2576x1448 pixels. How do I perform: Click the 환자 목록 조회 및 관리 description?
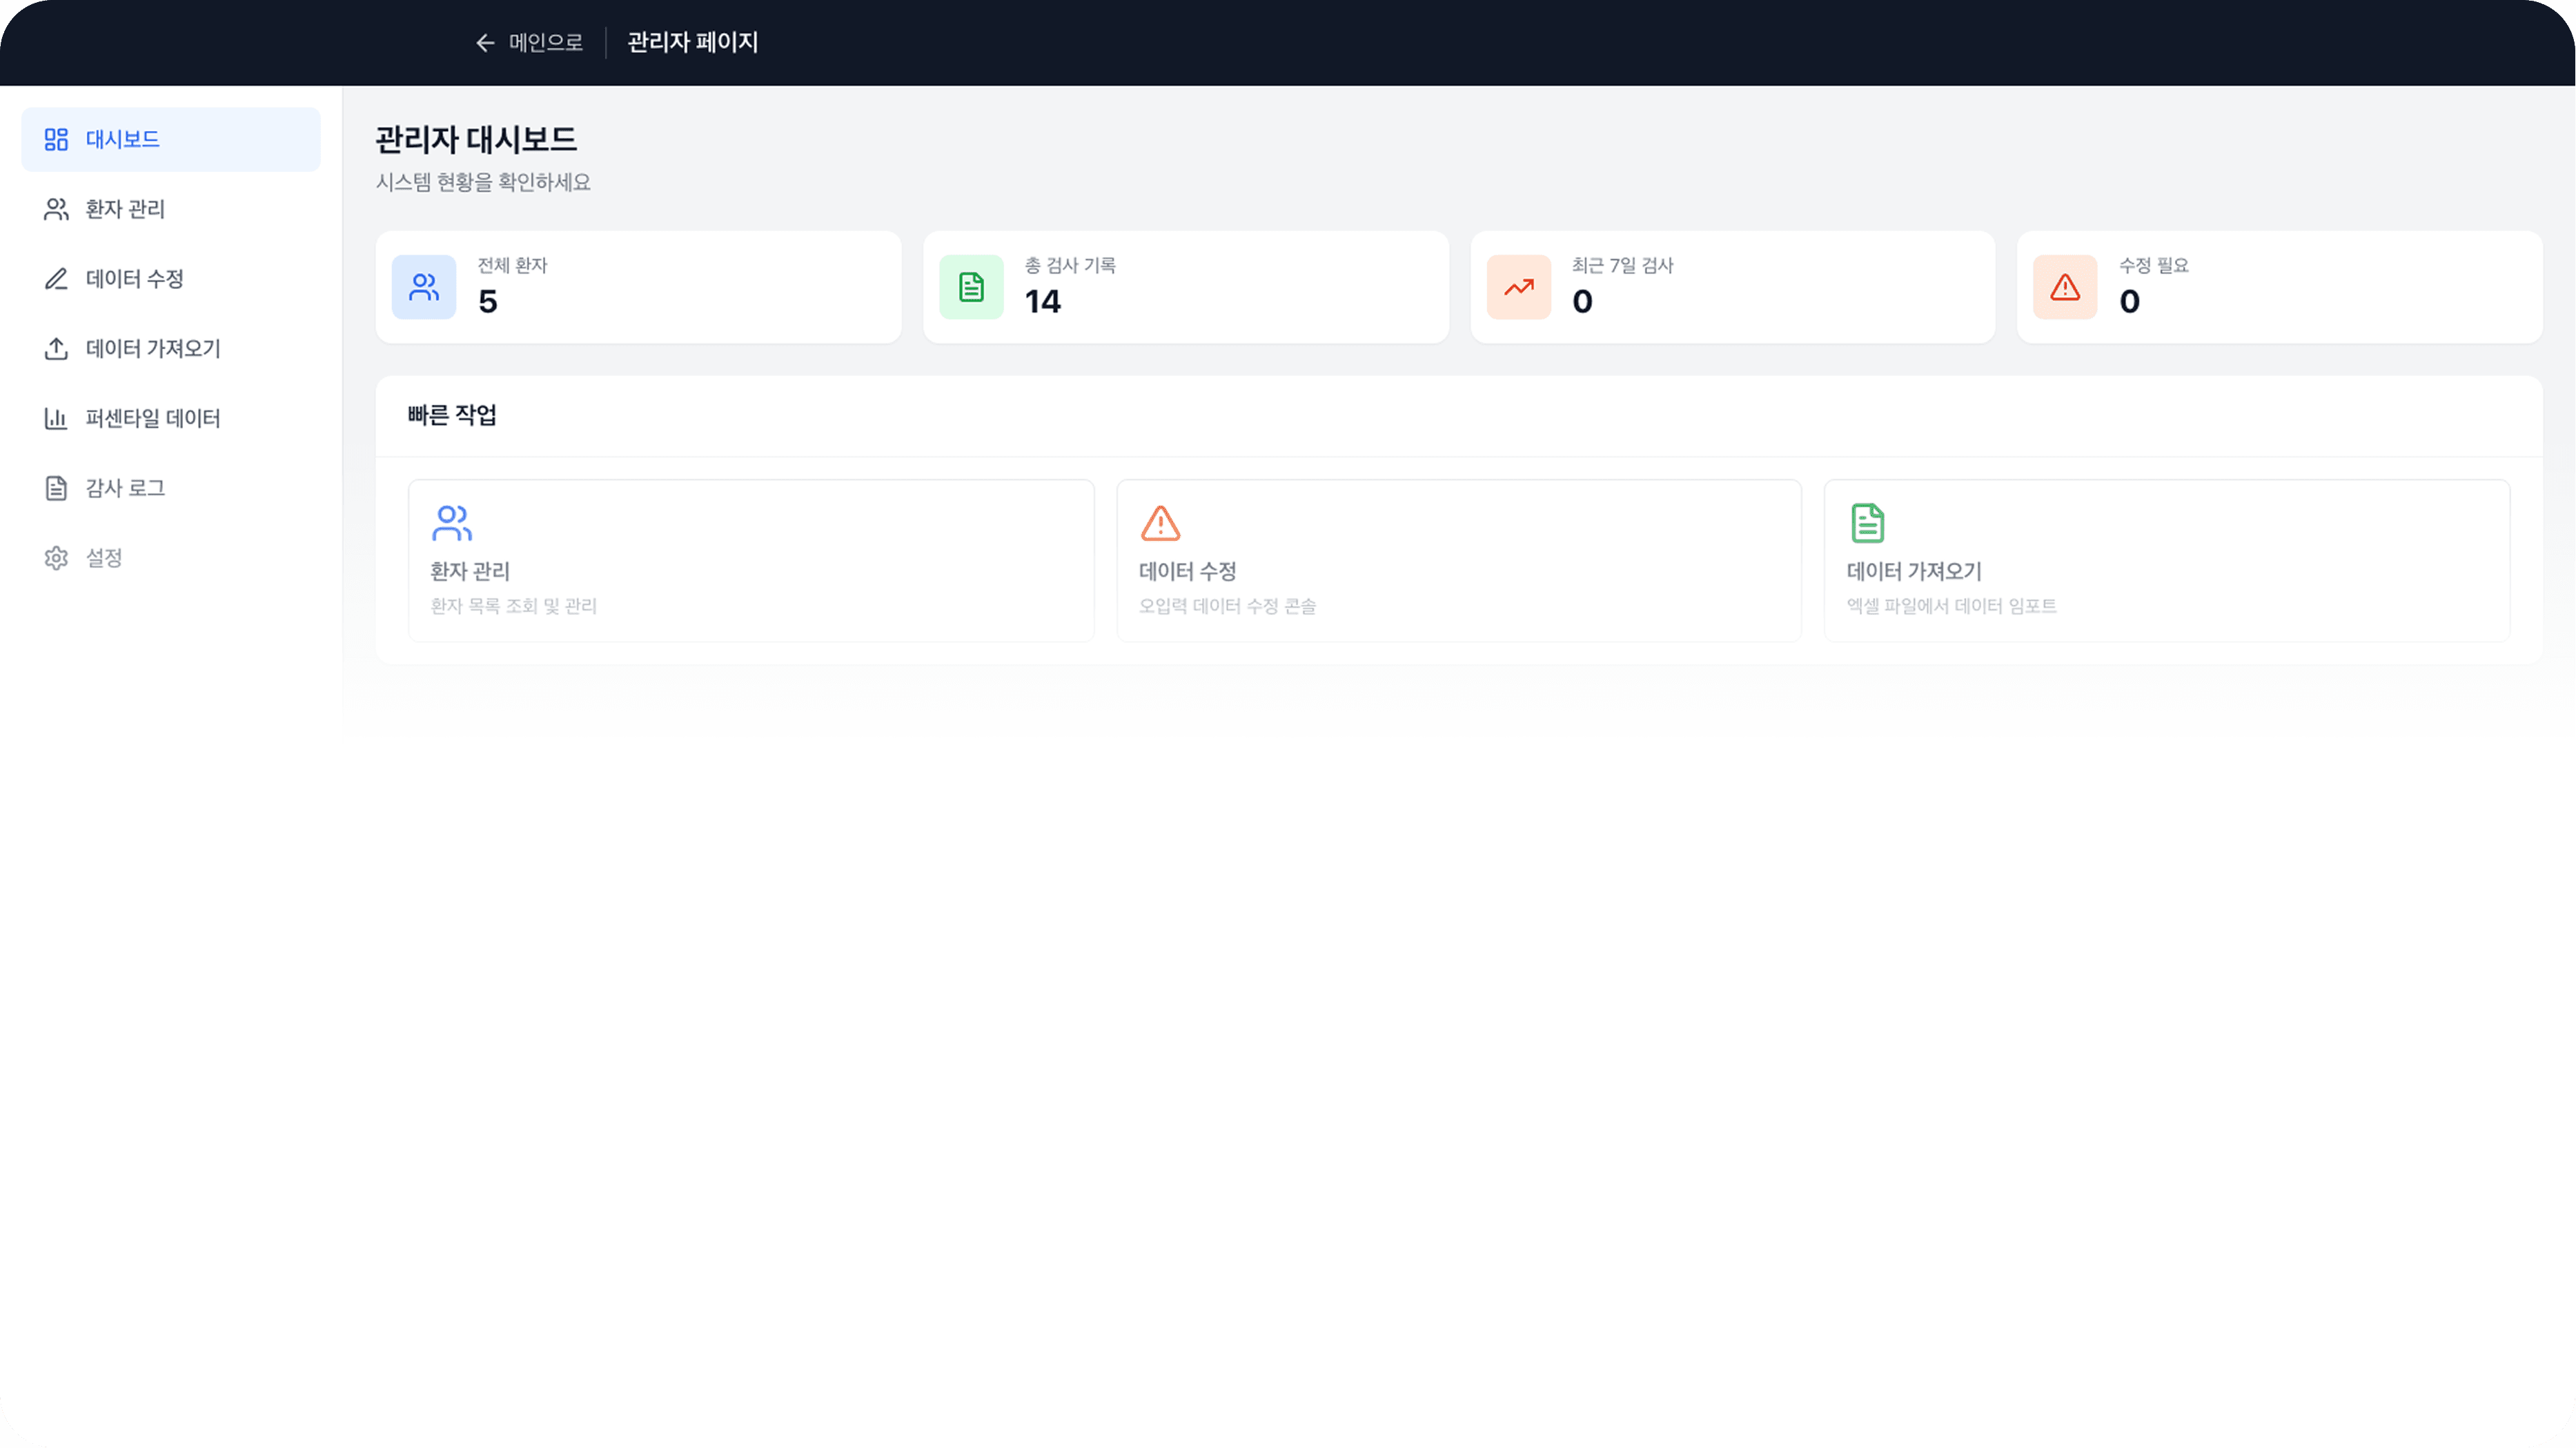(514, 606)
